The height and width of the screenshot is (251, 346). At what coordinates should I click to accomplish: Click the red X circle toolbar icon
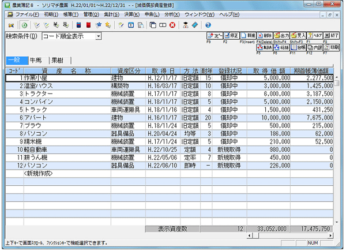(x=172, y=25)
